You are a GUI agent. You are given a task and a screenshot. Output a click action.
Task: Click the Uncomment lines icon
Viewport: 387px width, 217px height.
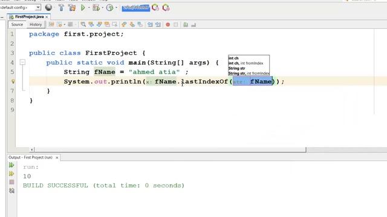tap(193, 25)
